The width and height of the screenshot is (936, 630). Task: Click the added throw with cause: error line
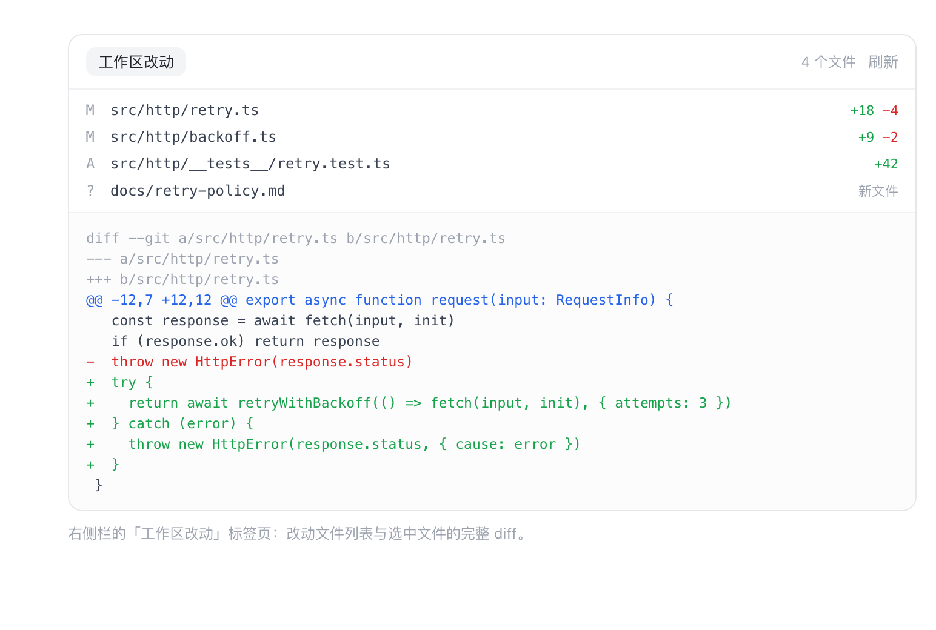333,444
